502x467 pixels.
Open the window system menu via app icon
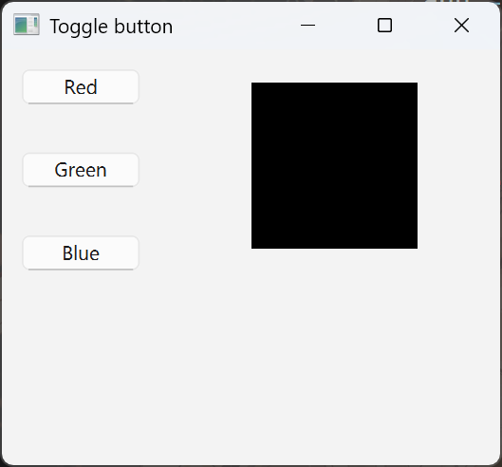27,25
